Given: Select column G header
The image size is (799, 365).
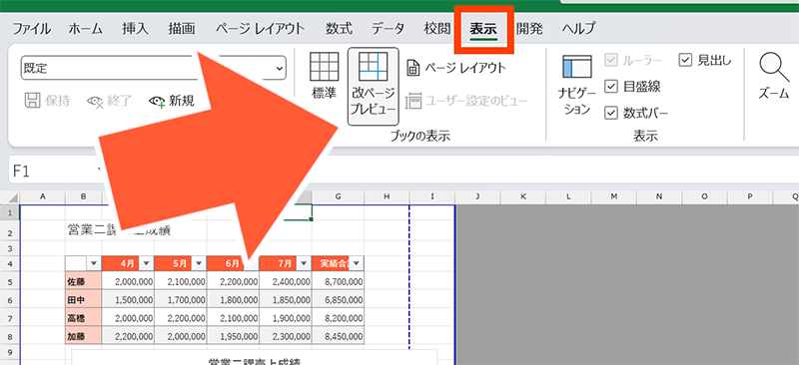Looking at the screenshot, I should [338, 197].
